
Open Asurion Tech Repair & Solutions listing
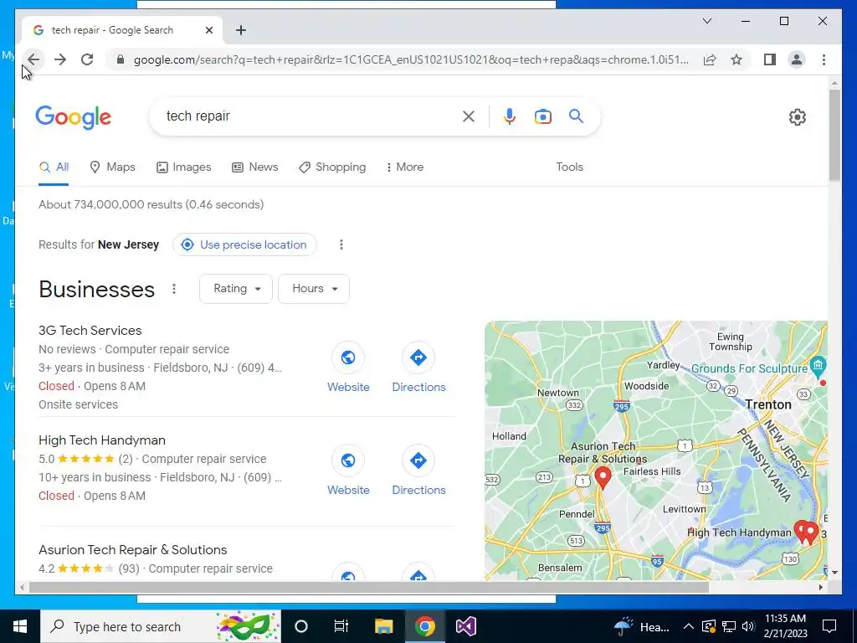pyautogui.click(x=133, y=549)
